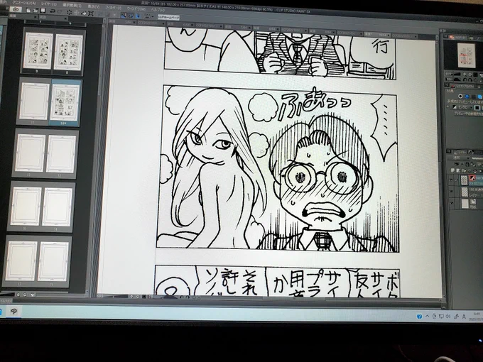Viewport: 483px width, 362px height.
Task: Open the レイヤー(L) menu
Action: tap(49, 4)
